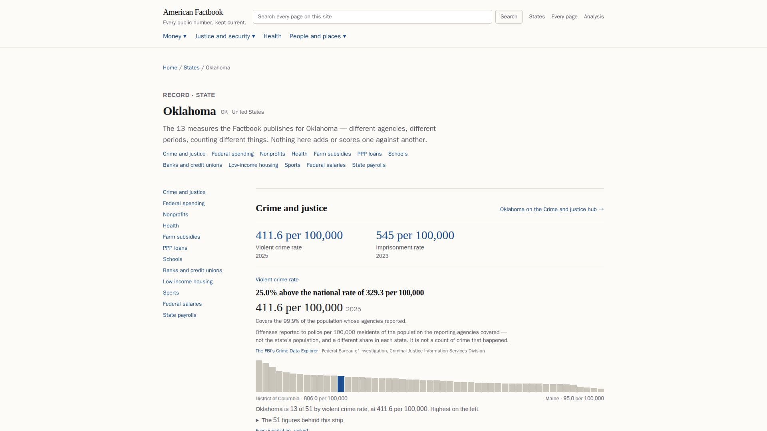Viewport: 767px width, 431px height.
Task: Select highlighted Oklahoma bar in the chart
Action: [341, 384]
